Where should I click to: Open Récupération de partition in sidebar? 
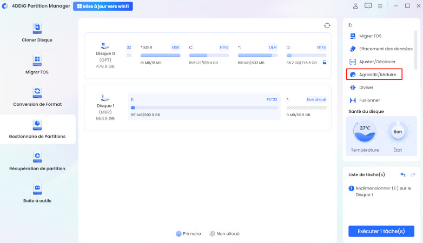[x=37, y=161]
